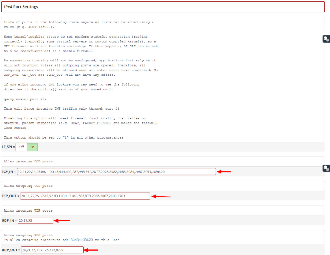Select the "Allow incoming UDP ports" text

pos(28,211)
